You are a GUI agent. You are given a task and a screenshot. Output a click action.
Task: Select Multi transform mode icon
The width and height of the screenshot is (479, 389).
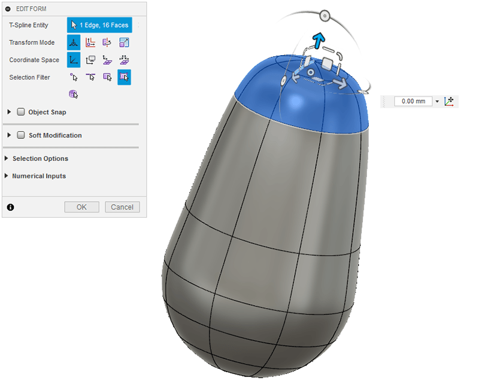(74, 42)
